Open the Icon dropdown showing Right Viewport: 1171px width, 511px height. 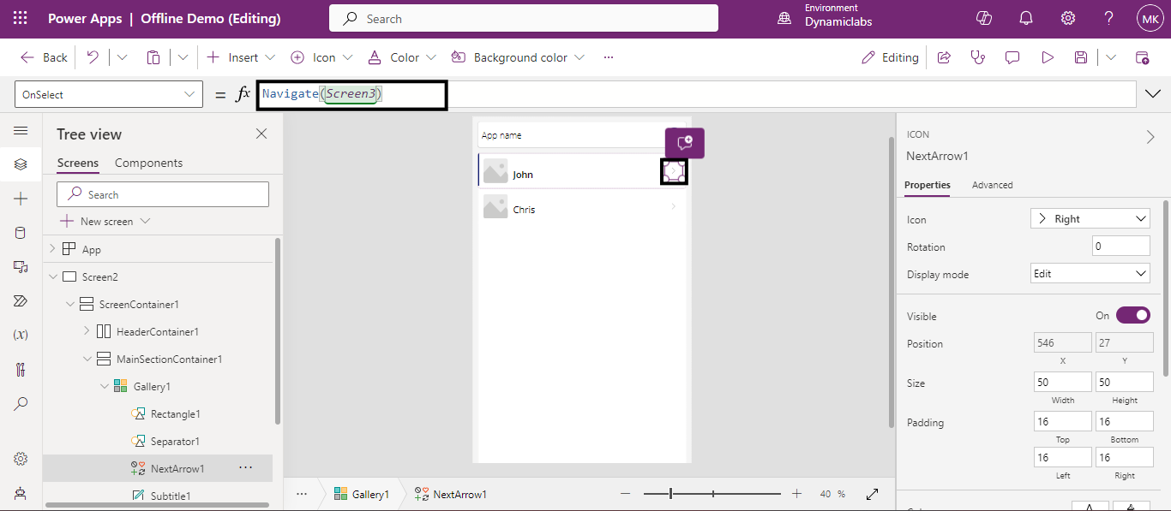tap(1090, 219)
